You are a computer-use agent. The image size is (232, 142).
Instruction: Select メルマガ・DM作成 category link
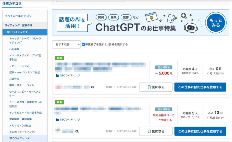tap(20, 126)
